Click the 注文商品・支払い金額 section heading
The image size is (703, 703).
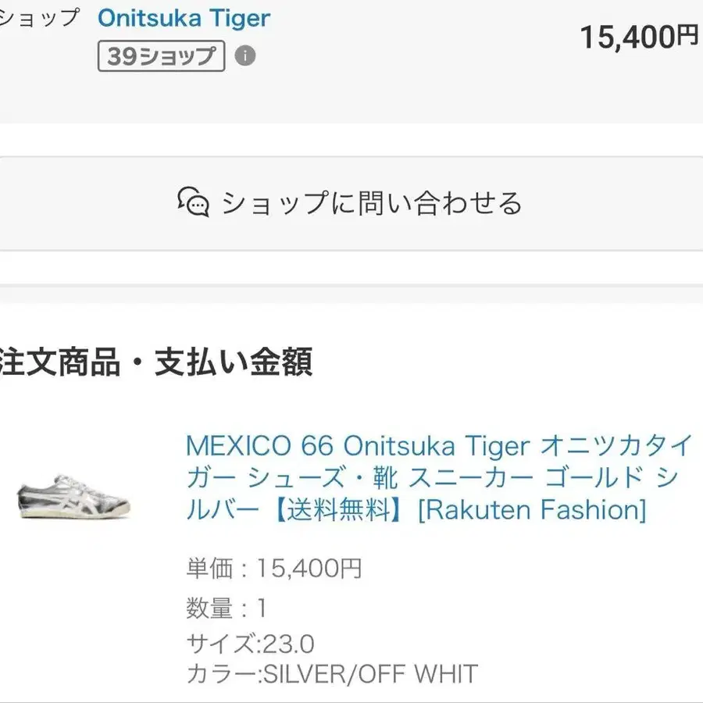click(156, 362)
